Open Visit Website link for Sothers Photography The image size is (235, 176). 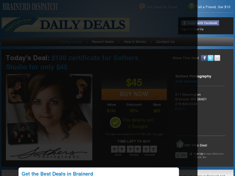186,81
